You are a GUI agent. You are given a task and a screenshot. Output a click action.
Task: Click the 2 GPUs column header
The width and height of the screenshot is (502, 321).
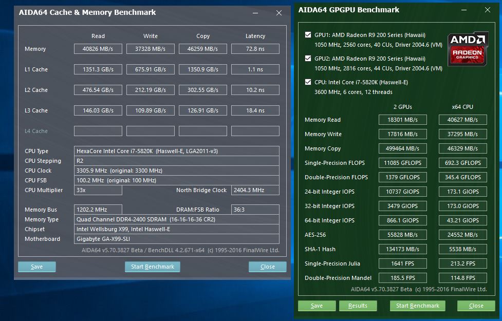403,107
